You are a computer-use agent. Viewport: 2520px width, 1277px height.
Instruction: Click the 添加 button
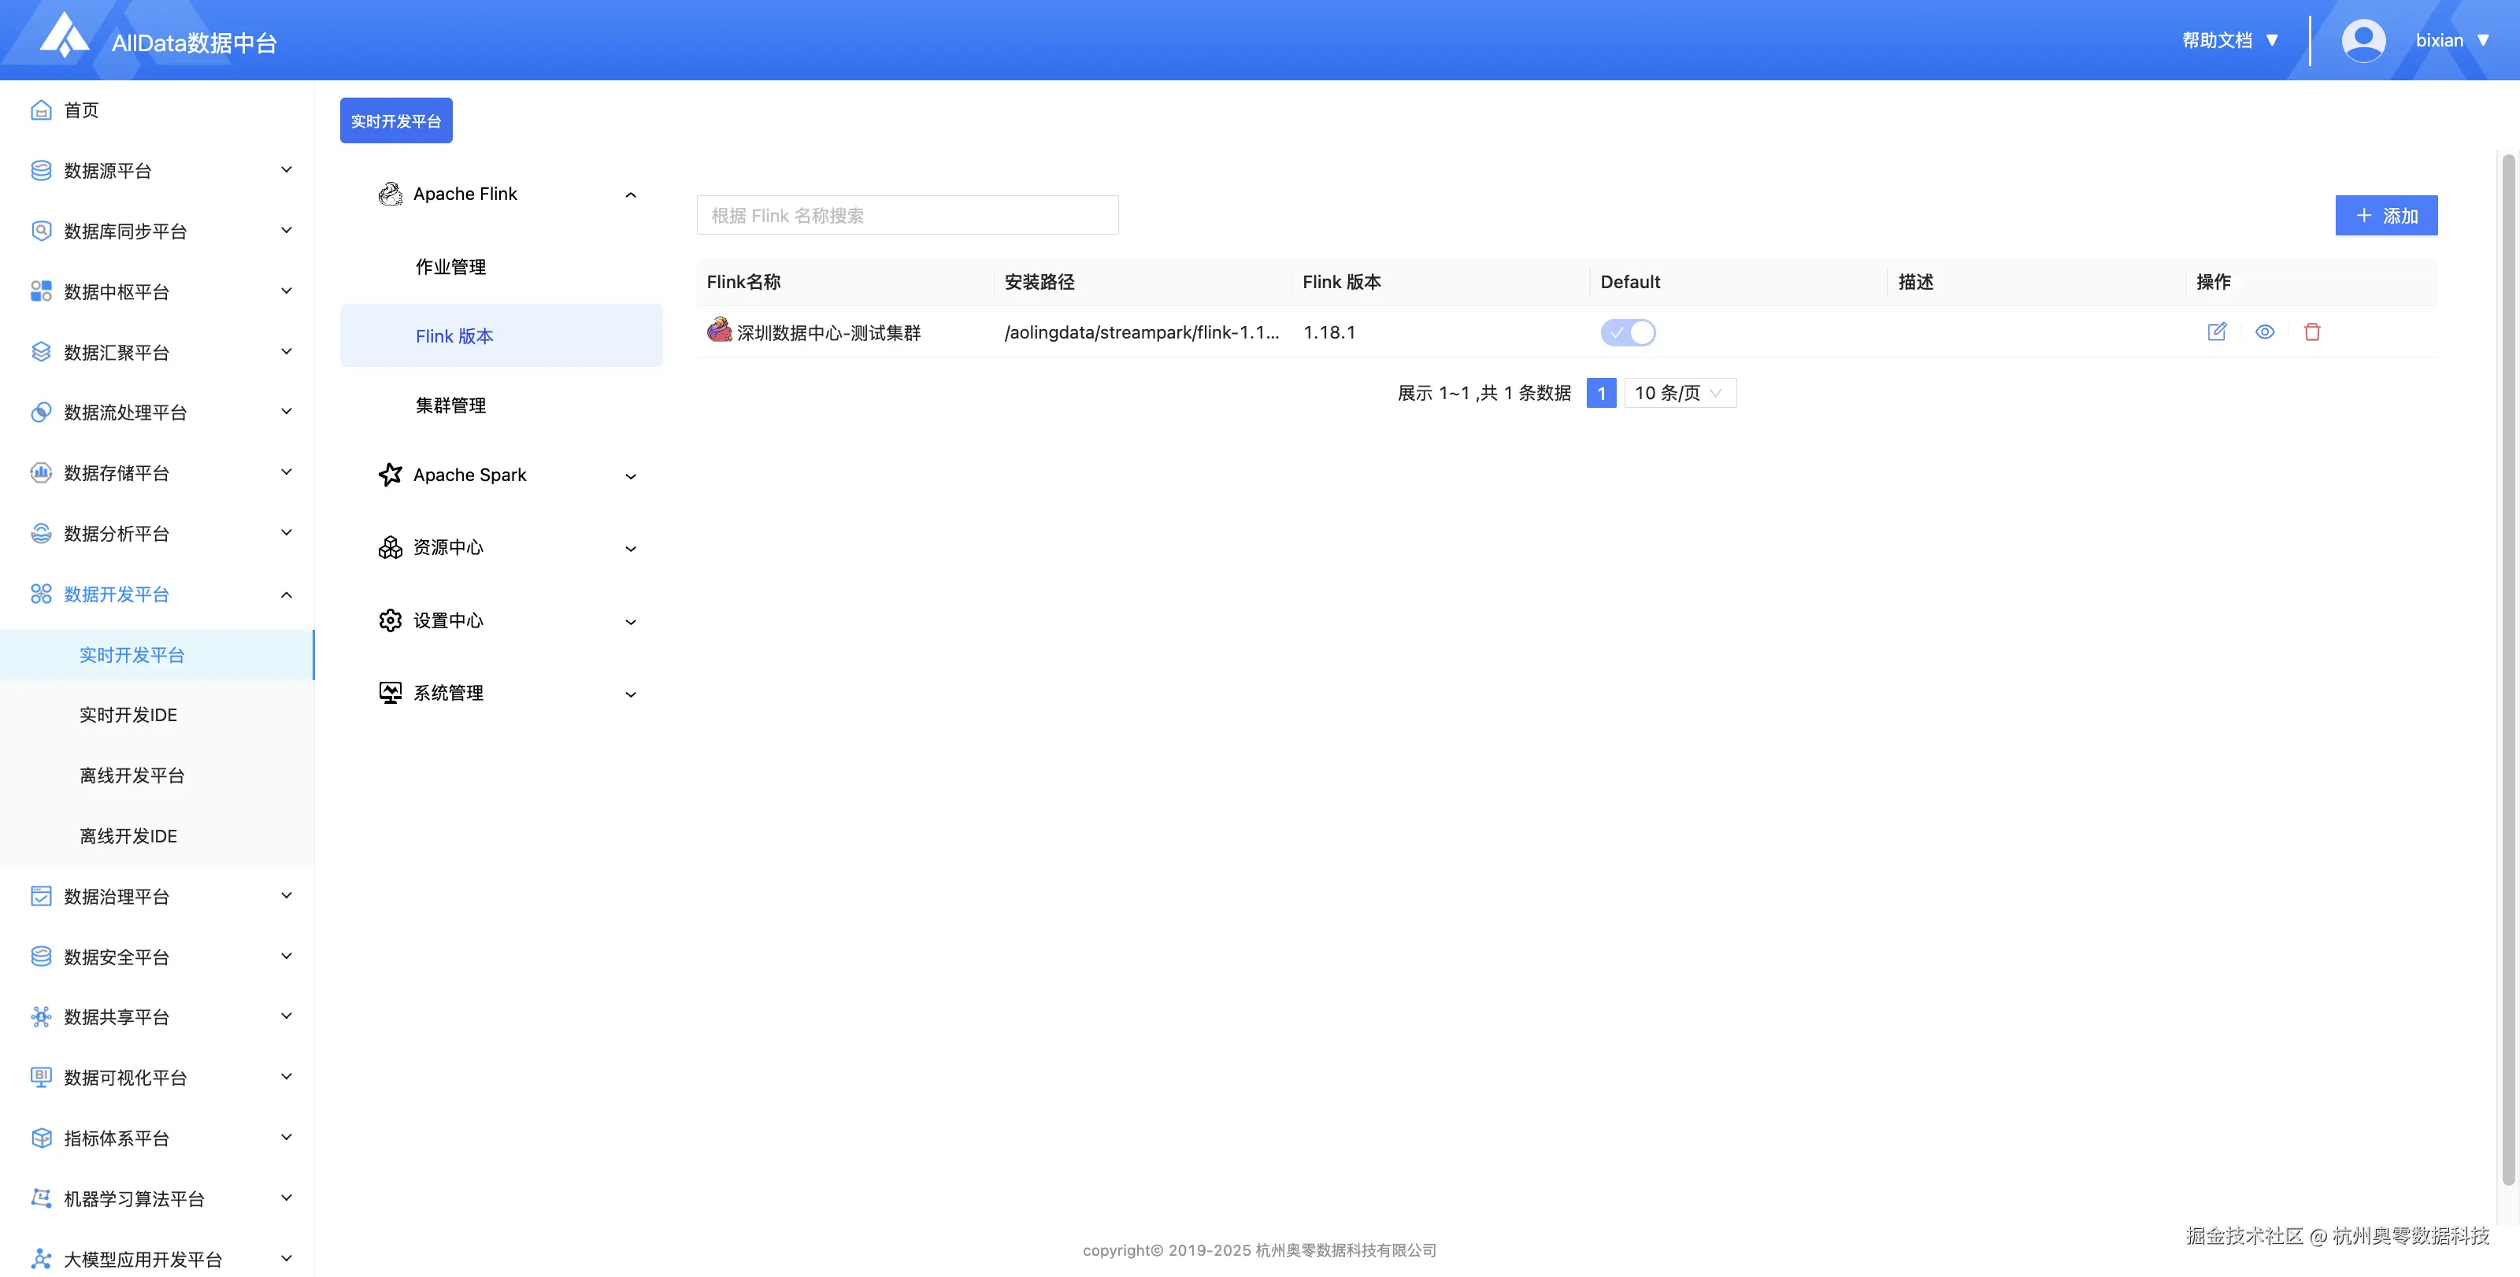click(x=2386, y=215)
